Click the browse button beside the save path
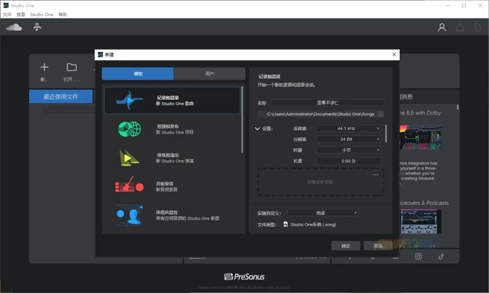Viewport: 489px width, 293px height. click(380, 114)
